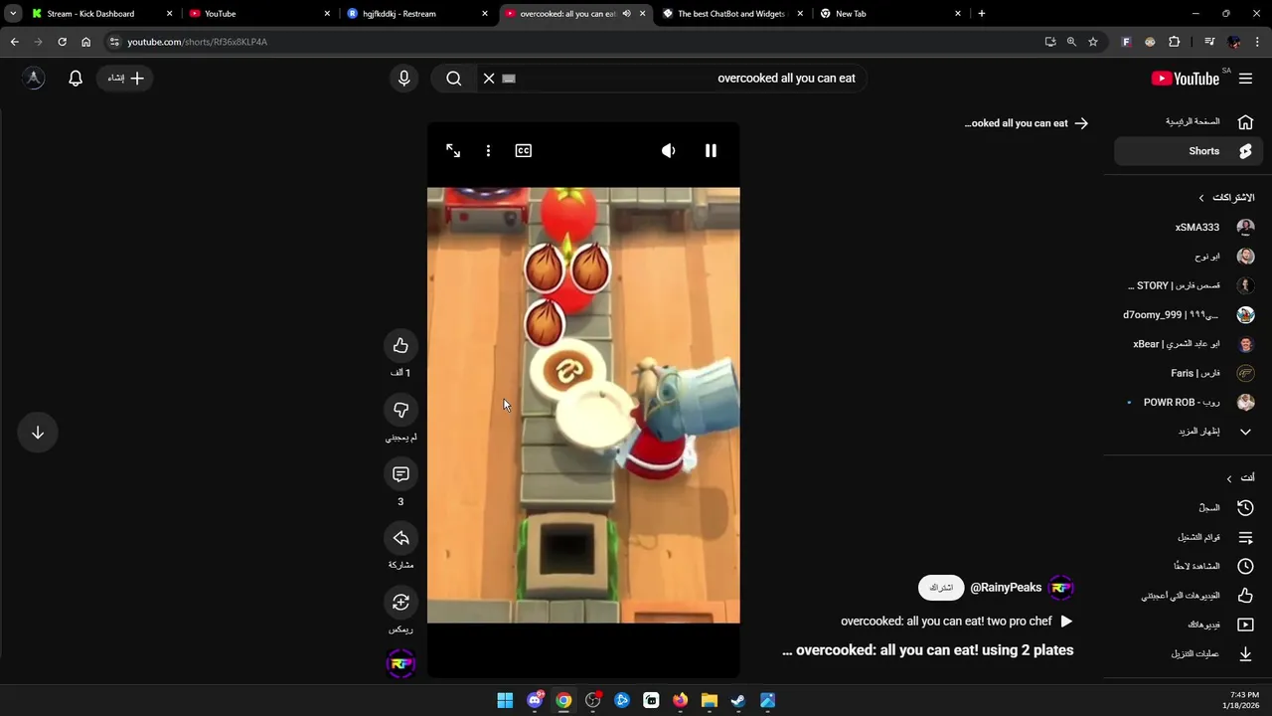Open Faris subscription channel
This screenshot has height=716, width=1272.
1188,373
